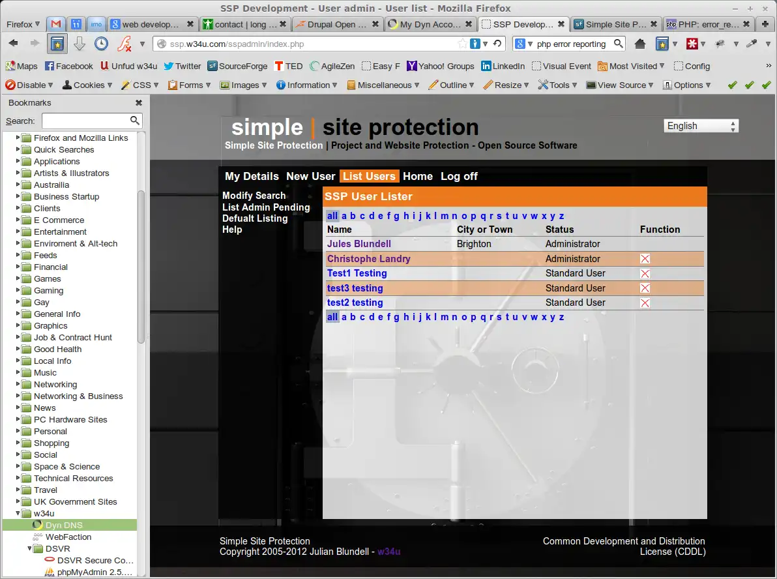Filter users by 'all' in top alphabet
This screenshot has height=579, width=777.
click(332, 216)
